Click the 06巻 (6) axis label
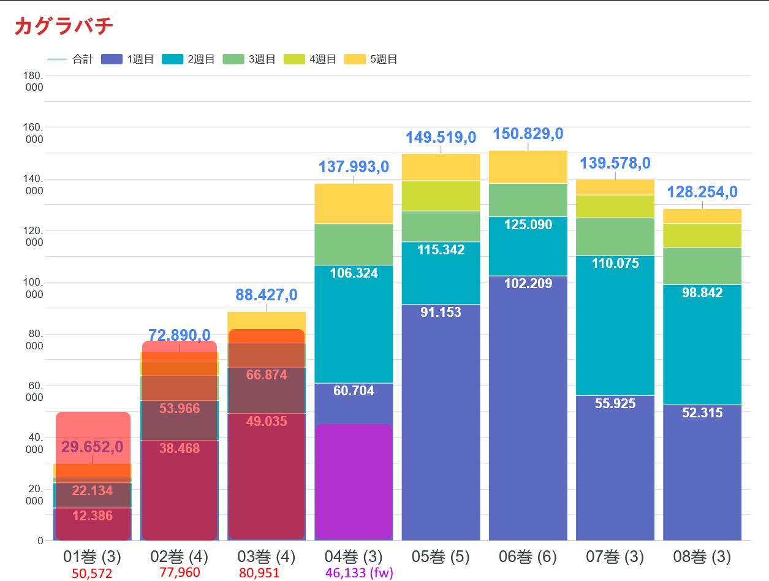This screenshot has height=581, width=769. 528,556
